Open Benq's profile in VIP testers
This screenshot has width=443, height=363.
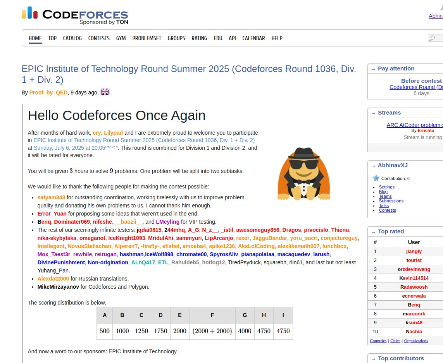[x=44, y=222]
